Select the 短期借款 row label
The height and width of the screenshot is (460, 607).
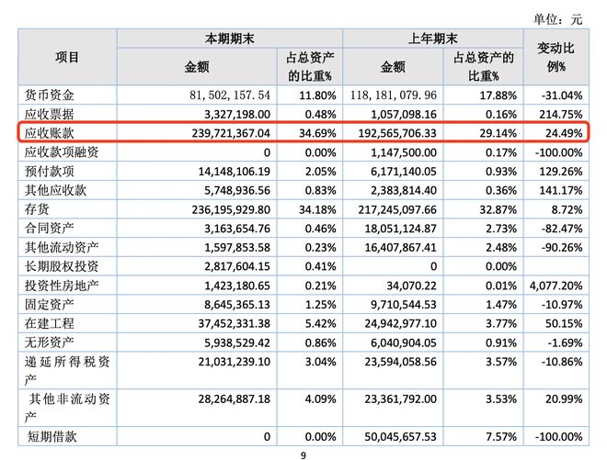52,436
